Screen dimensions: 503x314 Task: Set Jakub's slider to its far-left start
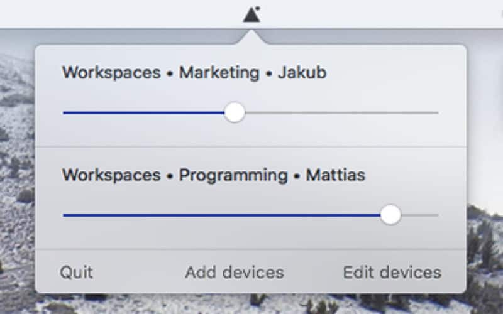pos(64,113)
